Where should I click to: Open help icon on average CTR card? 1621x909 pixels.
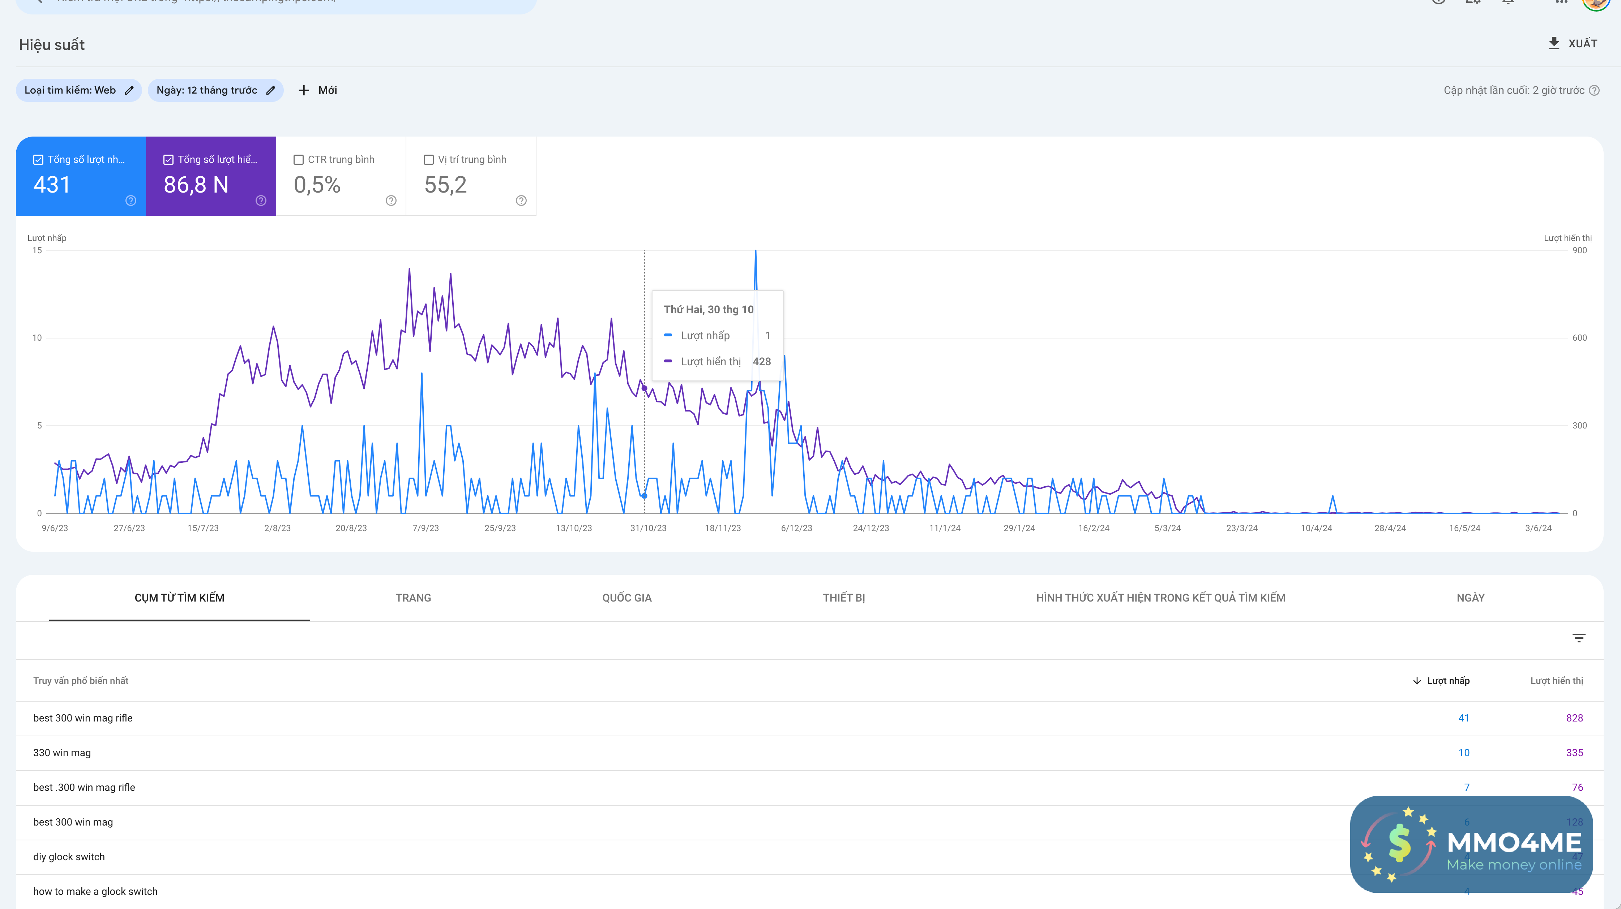[x=391, y=201]
